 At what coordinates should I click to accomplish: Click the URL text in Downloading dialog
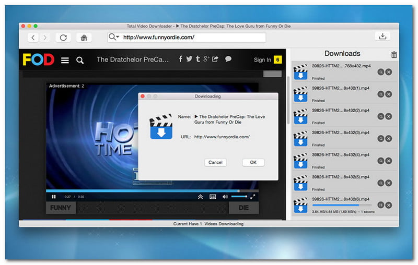coord(222,137)
